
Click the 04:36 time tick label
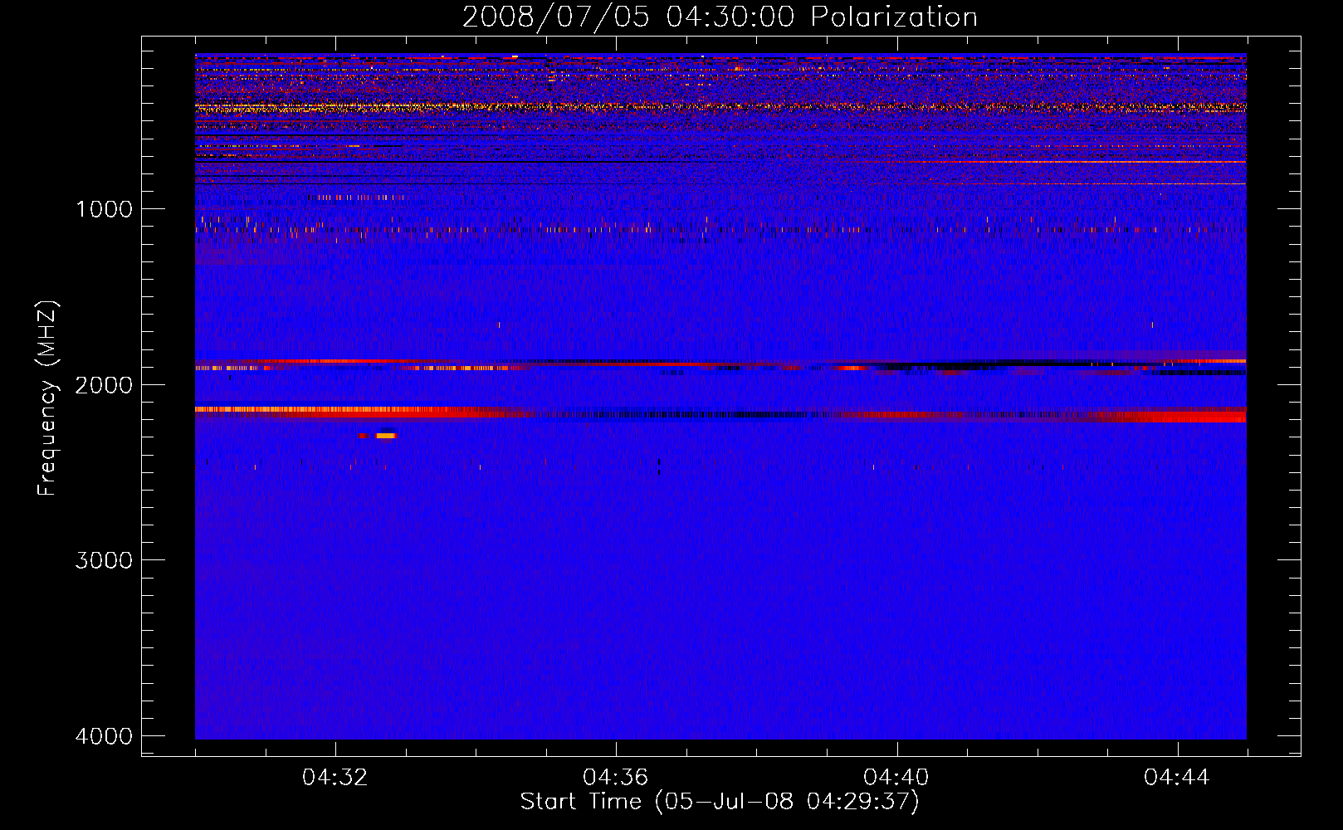pos(616,778)
